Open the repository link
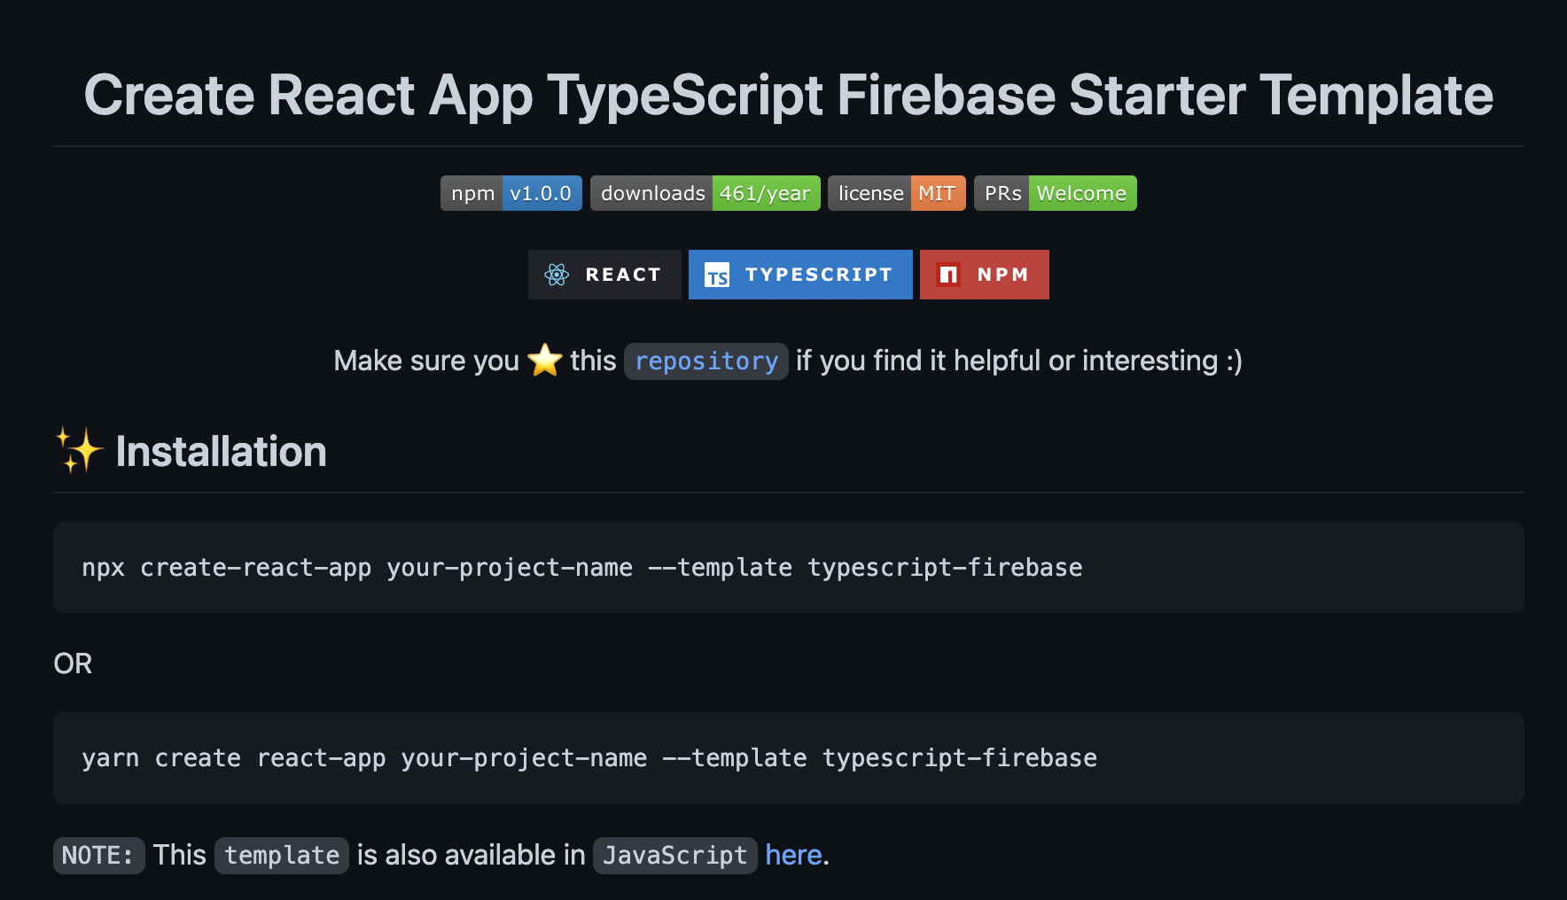Screen dimensions: 1567x900 [x=706, y=361]
